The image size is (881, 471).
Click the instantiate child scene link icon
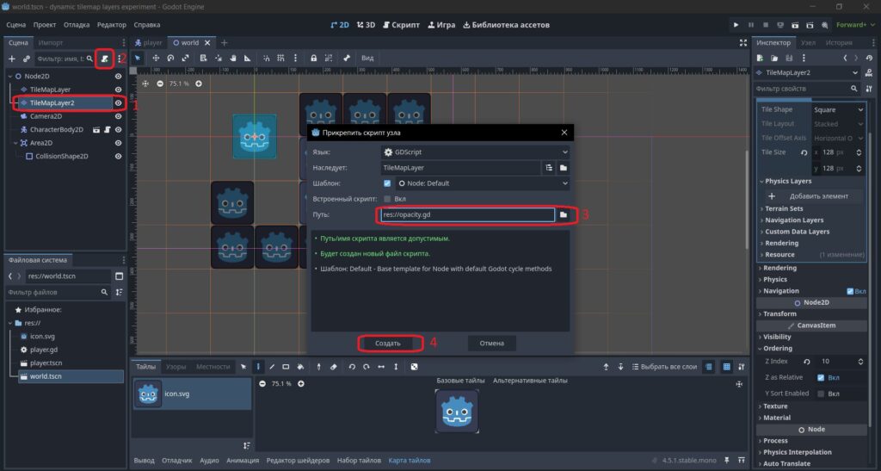click(x=27, y=59)
